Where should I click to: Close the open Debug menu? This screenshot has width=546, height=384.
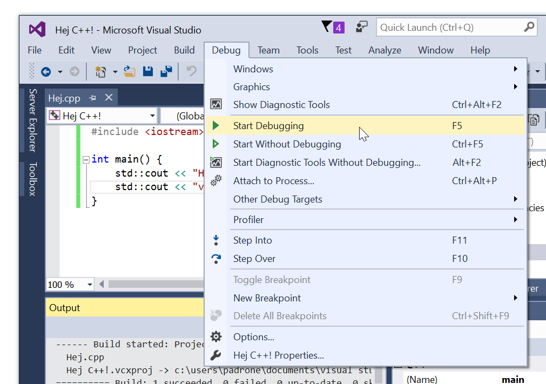point(226,50)
